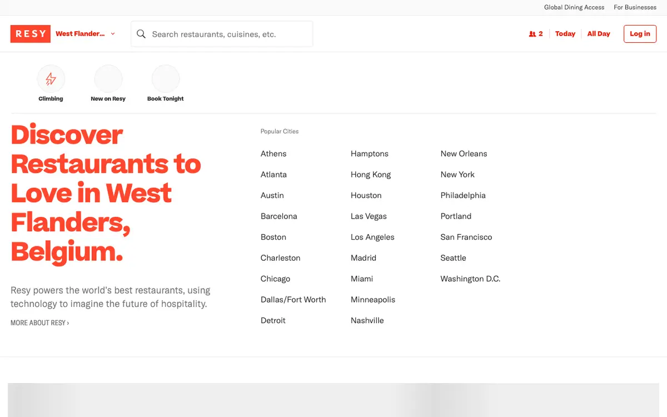Choose Hong Kong city link
Viewport: 667px width, 417px height.
point(371,175)
